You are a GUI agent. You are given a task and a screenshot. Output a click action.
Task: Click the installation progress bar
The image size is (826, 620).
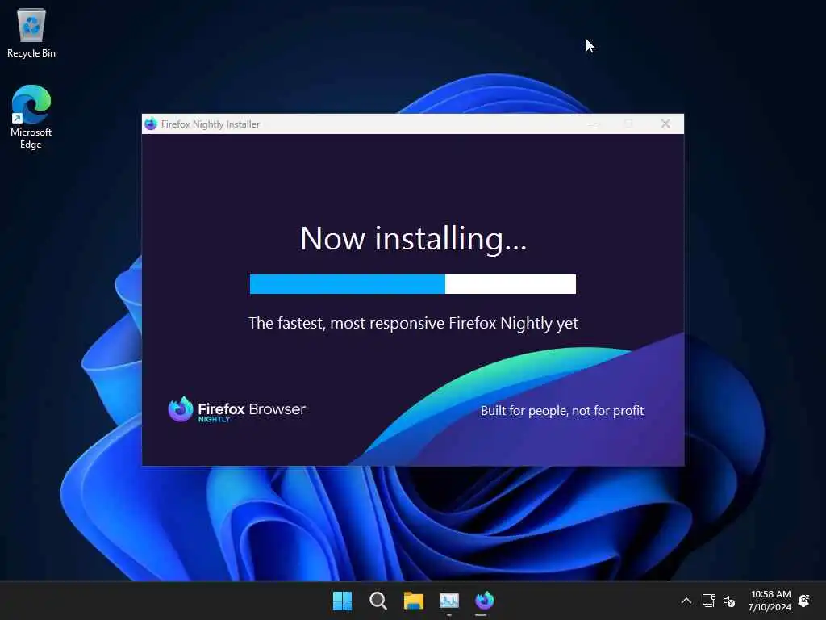(412, 284)
